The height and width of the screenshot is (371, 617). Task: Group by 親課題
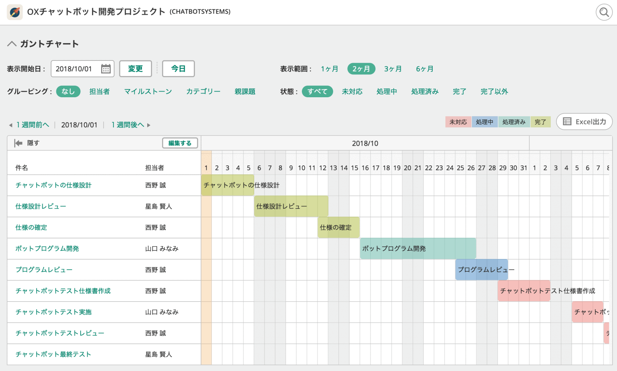[245, 92]
